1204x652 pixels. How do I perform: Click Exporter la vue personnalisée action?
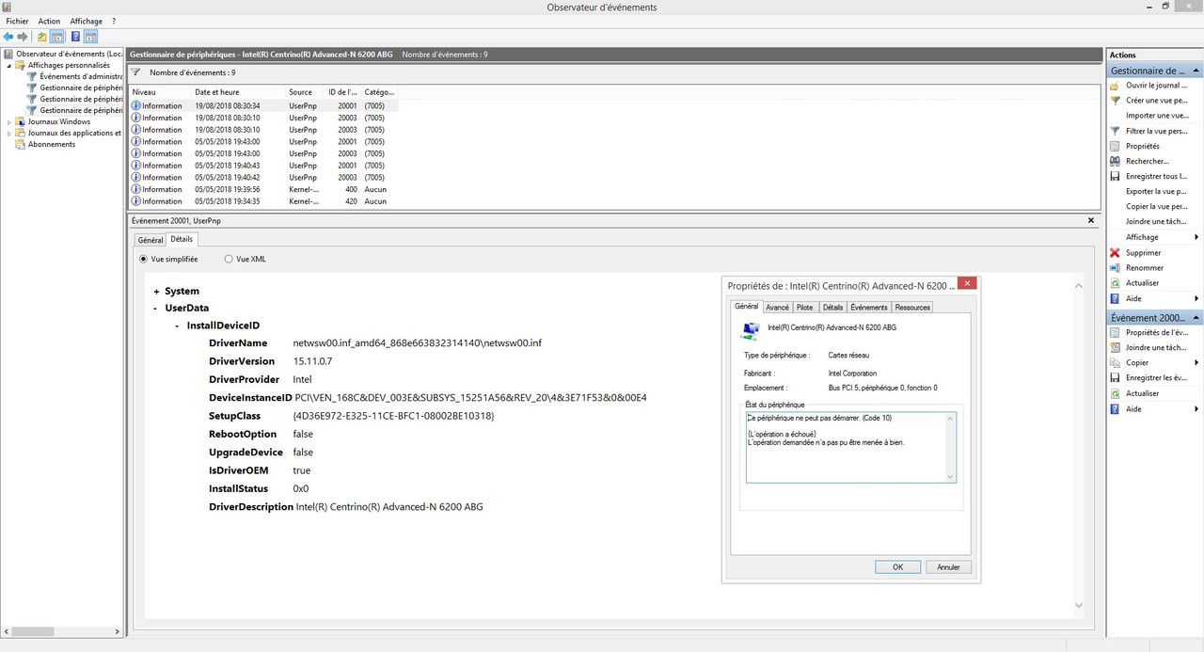click(1154, 191)
